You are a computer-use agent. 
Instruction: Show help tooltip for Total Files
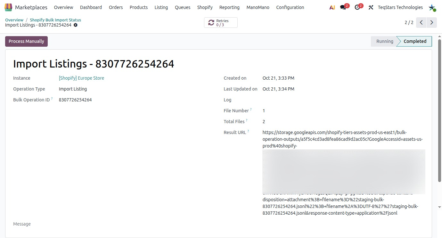tap(247, 120)
